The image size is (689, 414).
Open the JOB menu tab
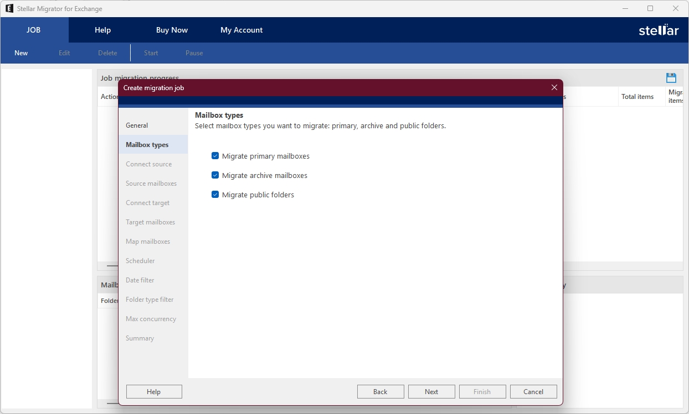34,30
